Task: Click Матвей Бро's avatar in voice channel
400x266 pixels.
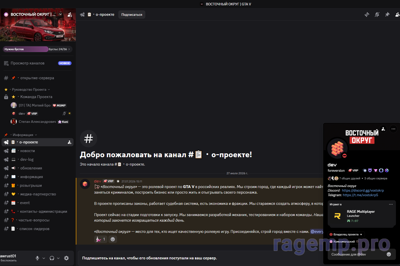Action: (x=14, y=105)
